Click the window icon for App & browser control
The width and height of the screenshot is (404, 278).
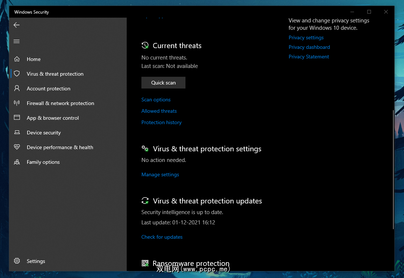pyautogui.click(x=17, y=118)
